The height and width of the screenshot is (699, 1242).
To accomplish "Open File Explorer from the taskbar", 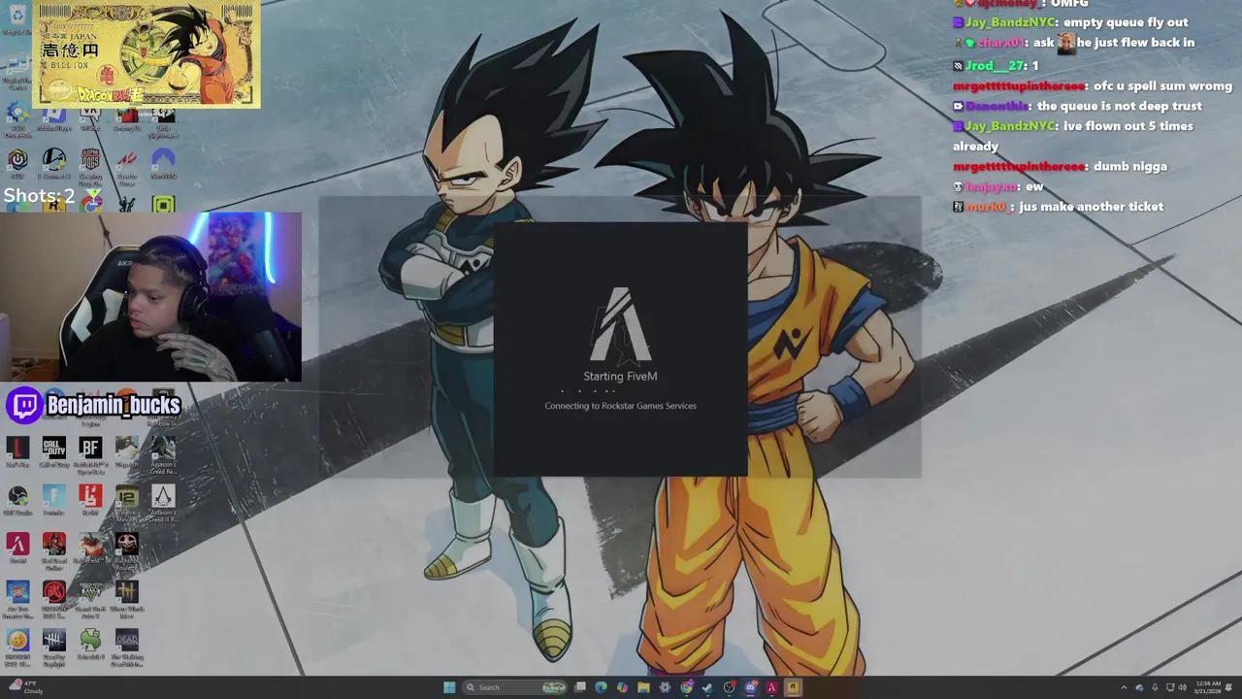I will coord(643,687).
